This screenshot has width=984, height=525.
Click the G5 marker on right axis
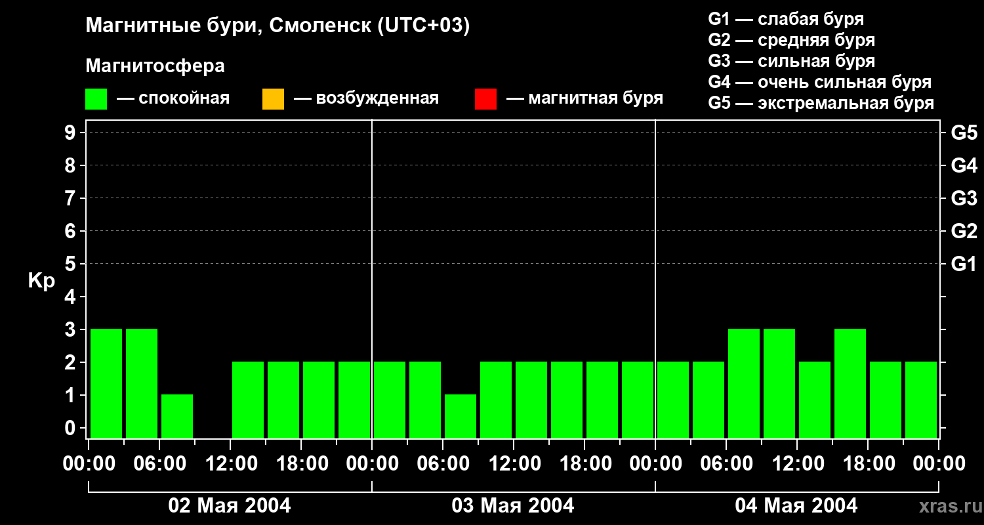(x=964, y=133)
